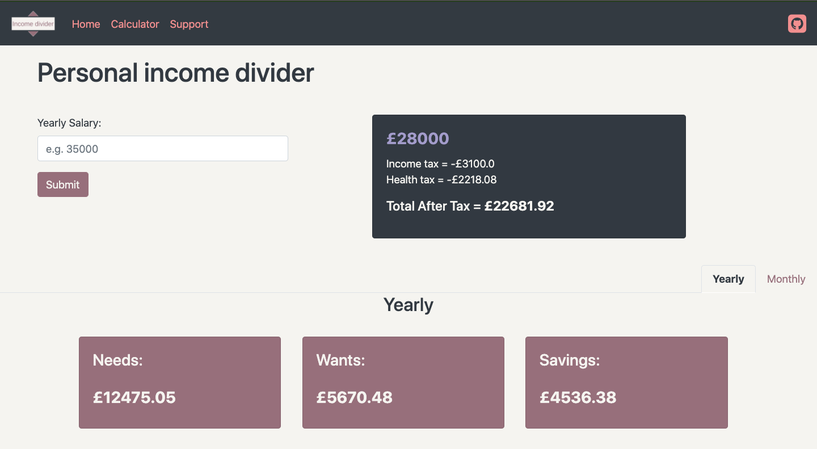Open the Support nav link

(x=189, y=24)
